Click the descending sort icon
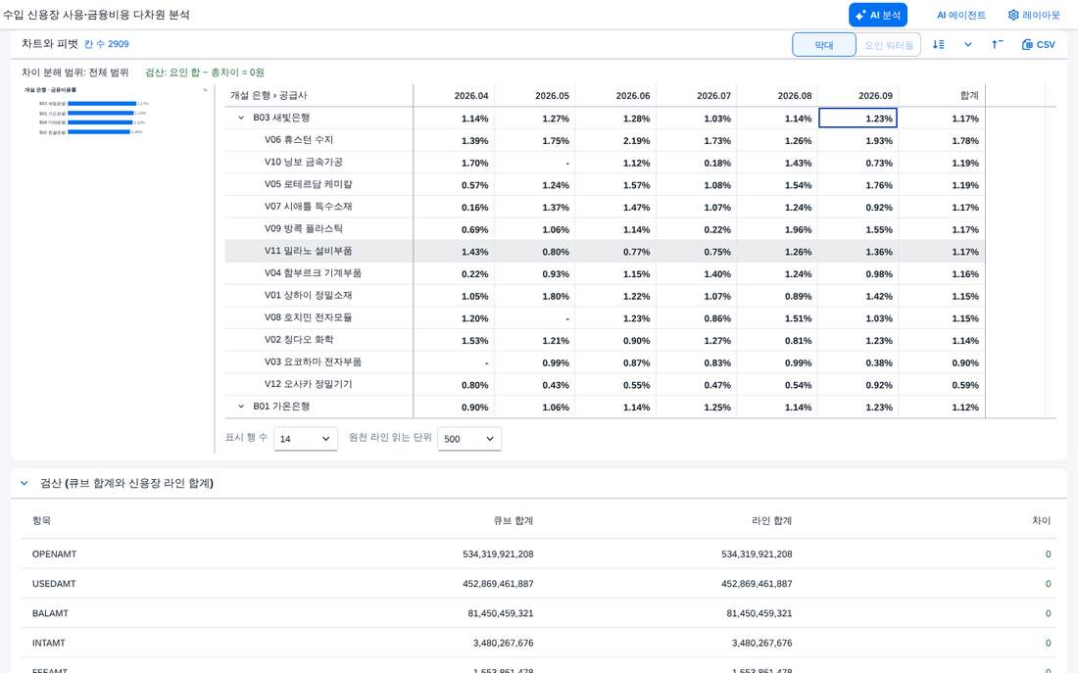 tap(939, 45)
